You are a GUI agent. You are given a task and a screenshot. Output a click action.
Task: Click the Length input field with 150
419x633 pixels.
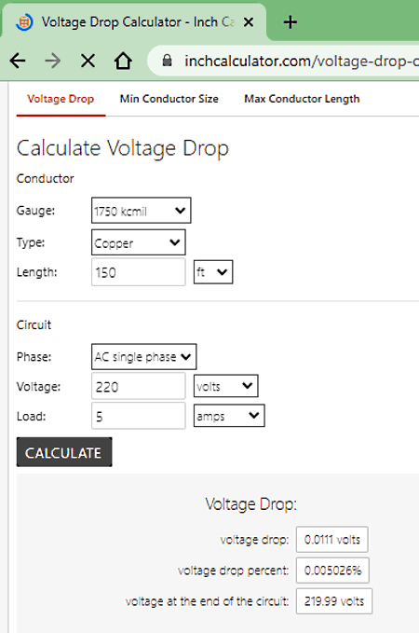pos(139,272)
